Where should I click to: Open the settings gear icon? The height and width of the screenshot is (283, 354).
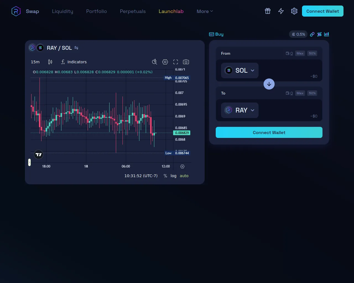294,11
